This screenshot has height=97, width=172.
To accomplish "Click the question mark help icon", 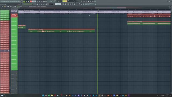I will coord(86,1).
